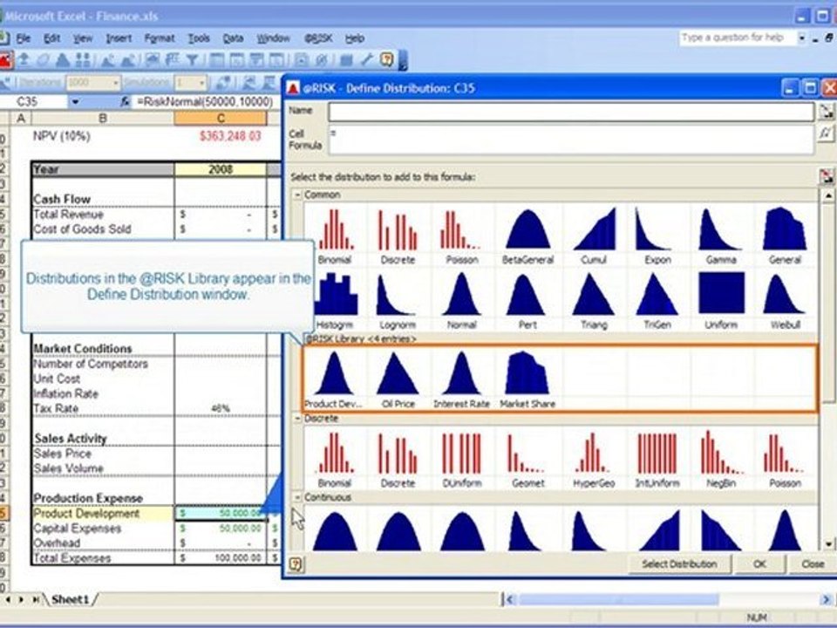Choose Market Share library distribution
The width and height of the screenshot is (837, 628).
pyautogui.click(x=527, y=379)
